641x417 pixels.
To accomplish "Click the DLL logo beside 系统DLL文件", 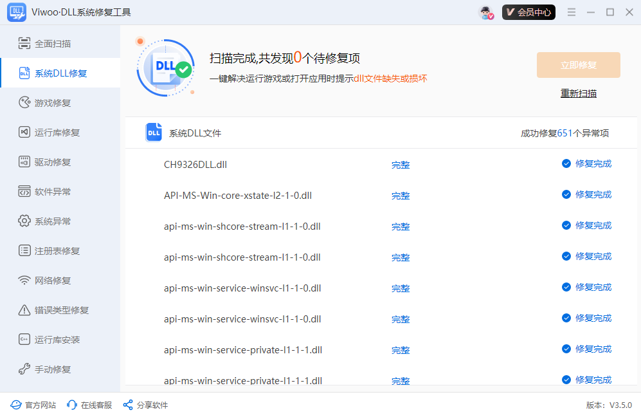I will click(x=153, y=131).
